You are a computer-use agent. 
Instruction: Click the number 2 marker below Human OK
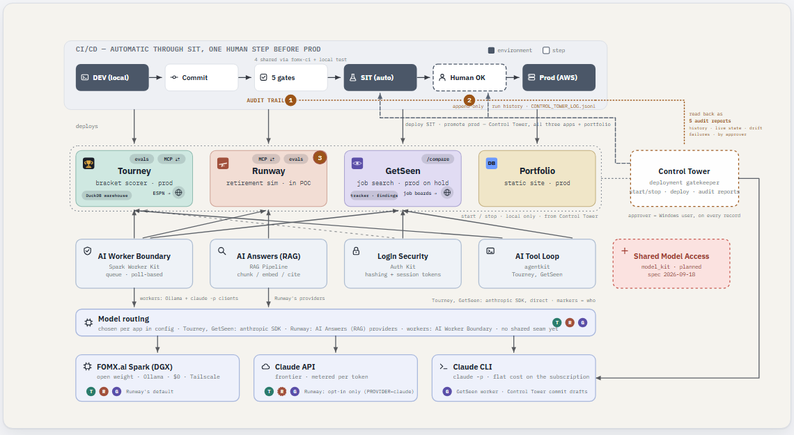[x=469, y=101]
